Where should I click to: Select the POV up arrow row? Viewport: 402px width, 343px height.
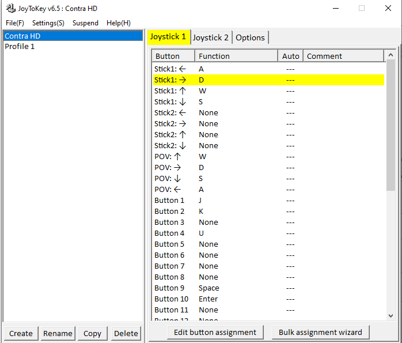(268, 156)
